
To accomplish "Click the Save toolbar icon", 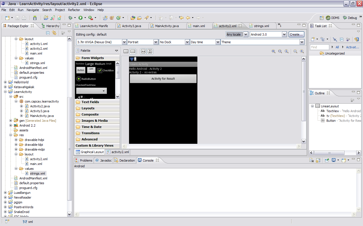I will coord(18,18).
